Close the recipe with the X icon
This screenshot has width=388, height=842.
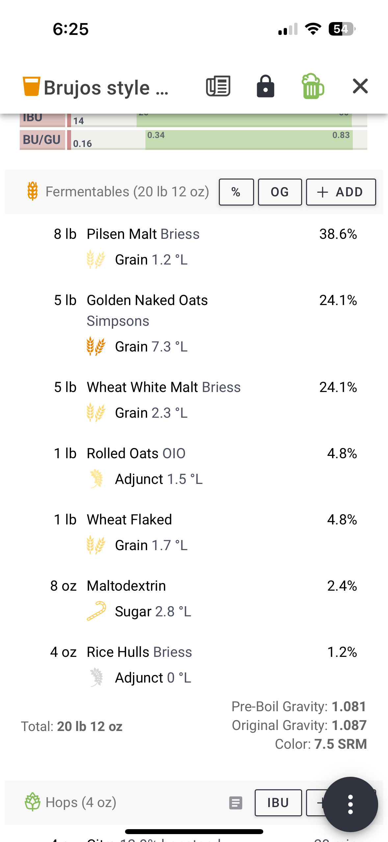(x=360, y=86)
